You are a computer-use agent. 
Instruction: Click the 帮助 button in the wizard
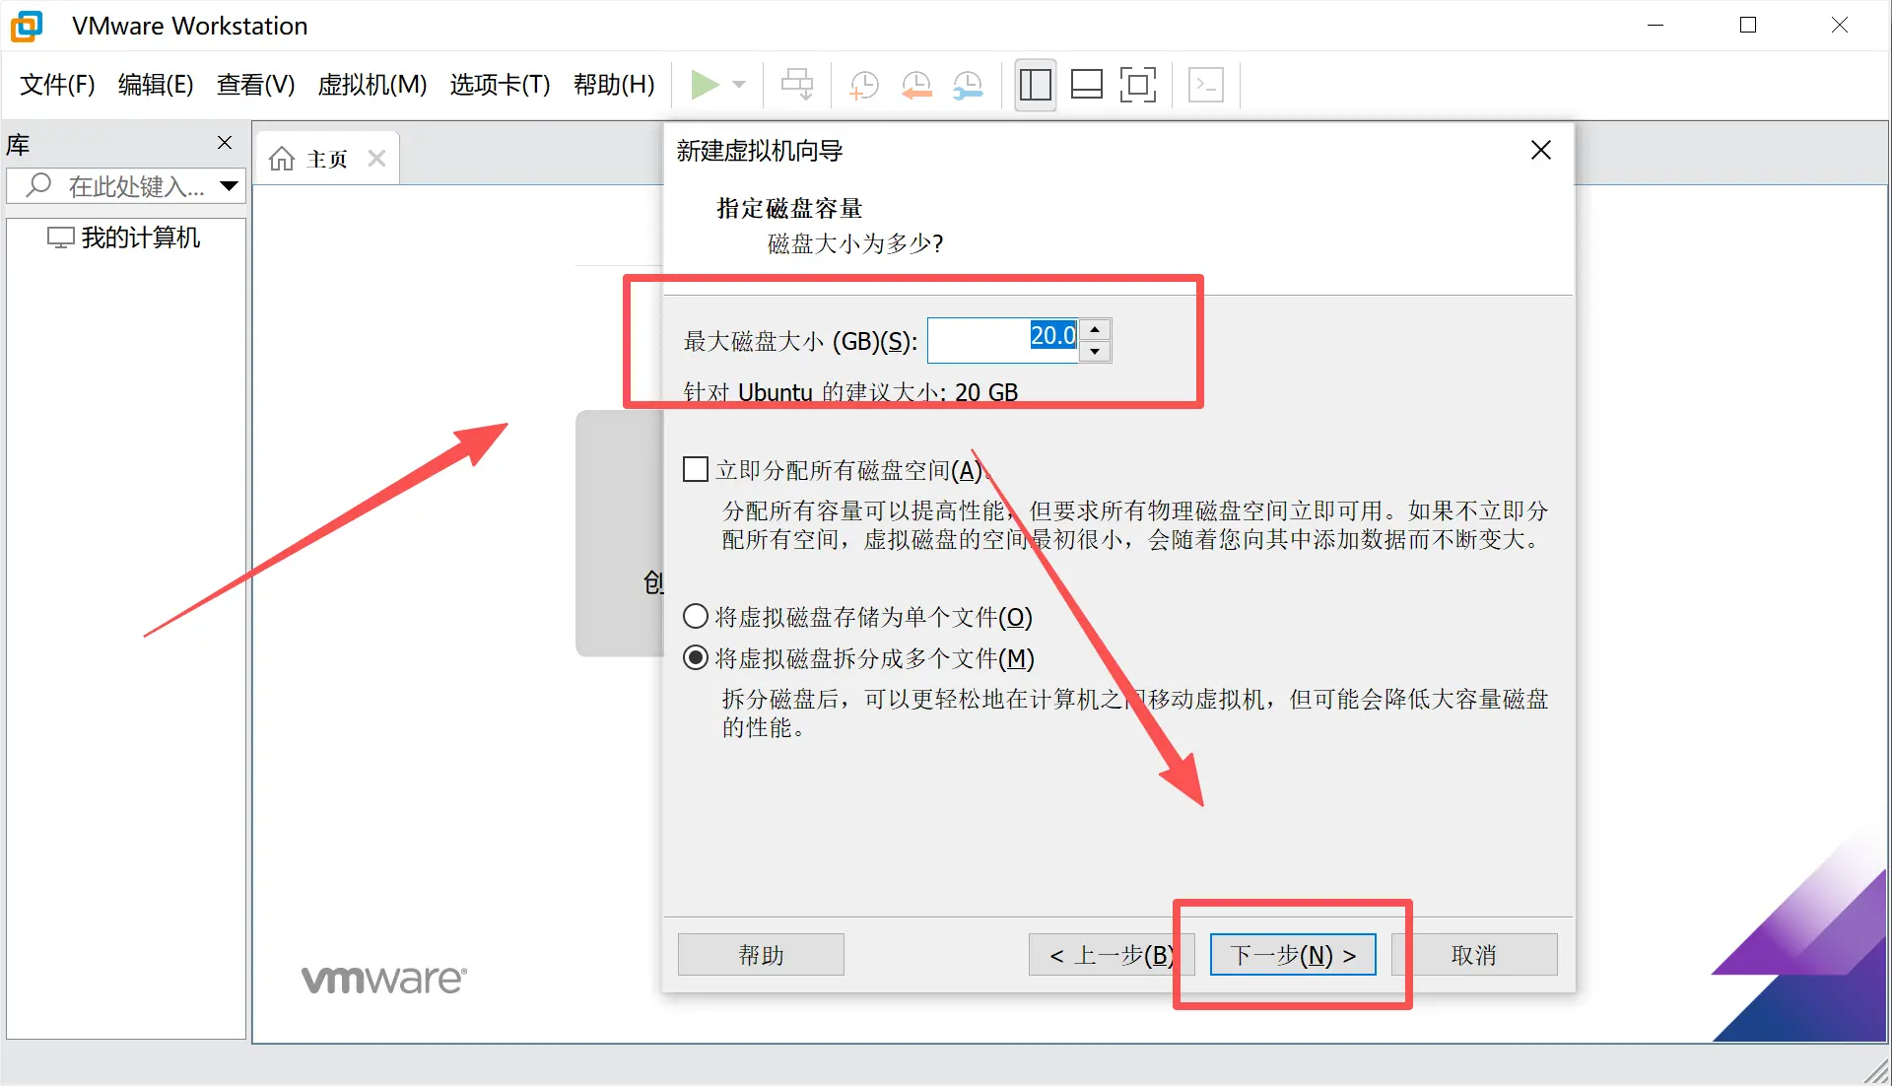[x=761, y=954]
